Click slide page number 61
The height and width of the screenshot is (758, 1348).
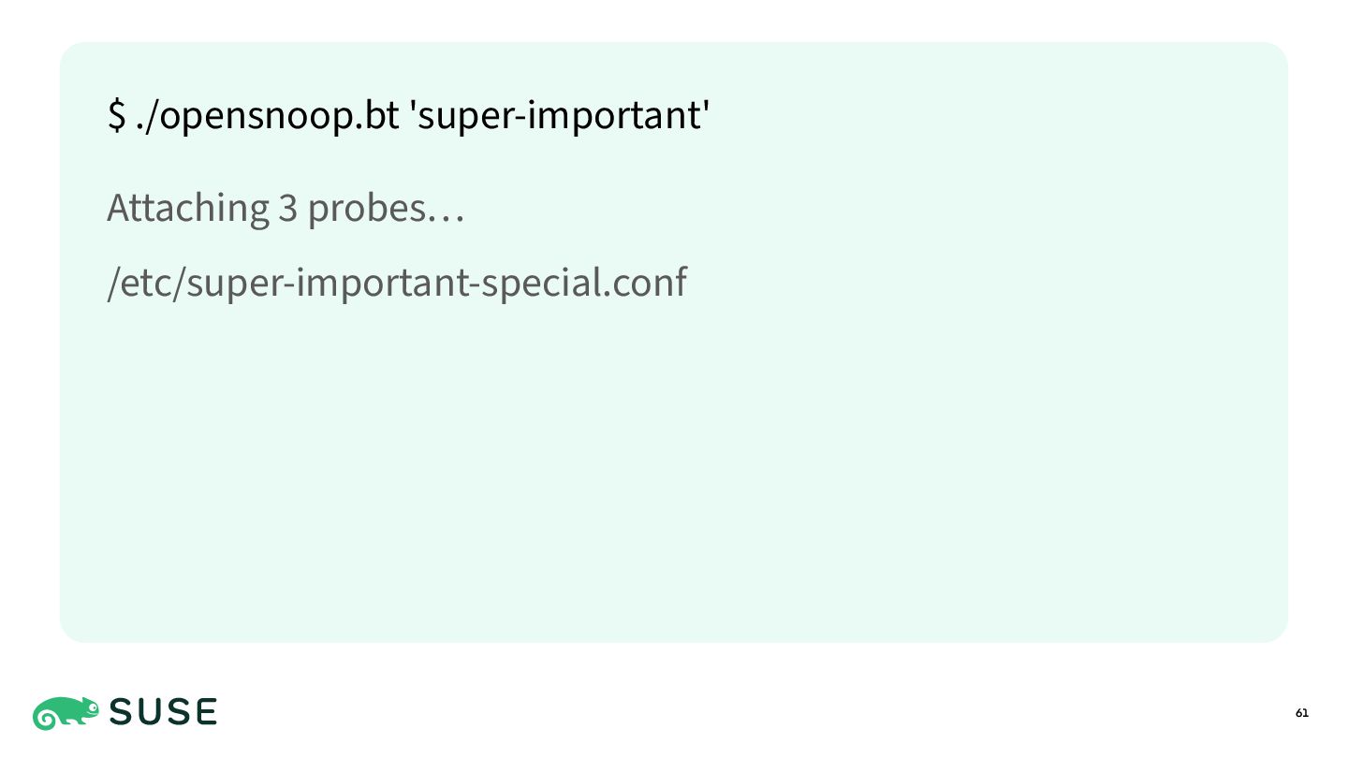[1302, 713]
